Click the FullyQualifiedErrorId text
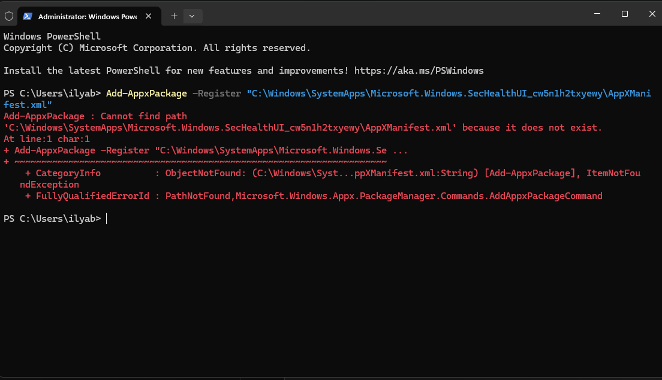Image resolution: width=662 pixels, height=380 pixels. click(92, 195)
